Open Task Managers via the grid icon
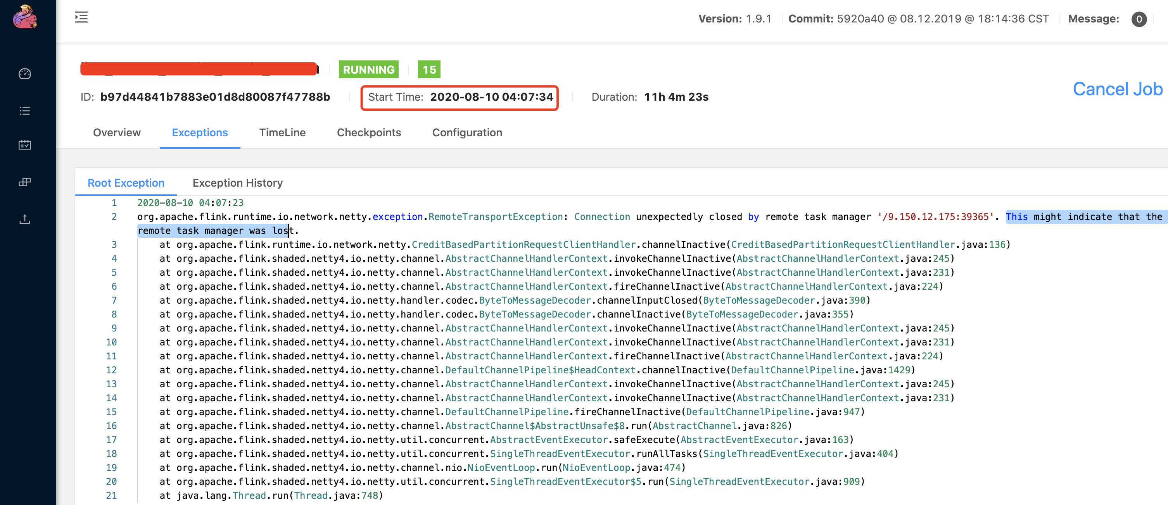 click(x=25, y=182)
